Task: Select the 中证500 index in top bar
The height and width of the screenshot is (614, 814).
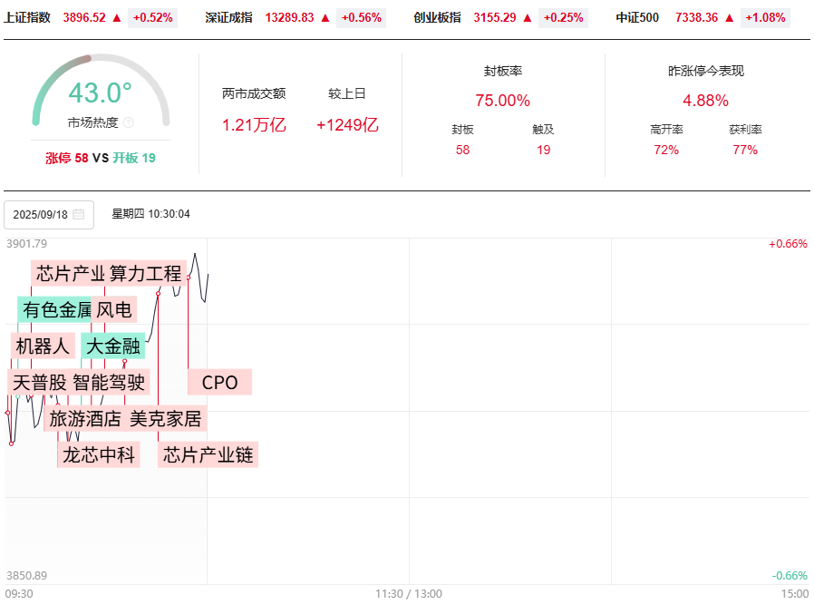Action: (x=637, y=17)
